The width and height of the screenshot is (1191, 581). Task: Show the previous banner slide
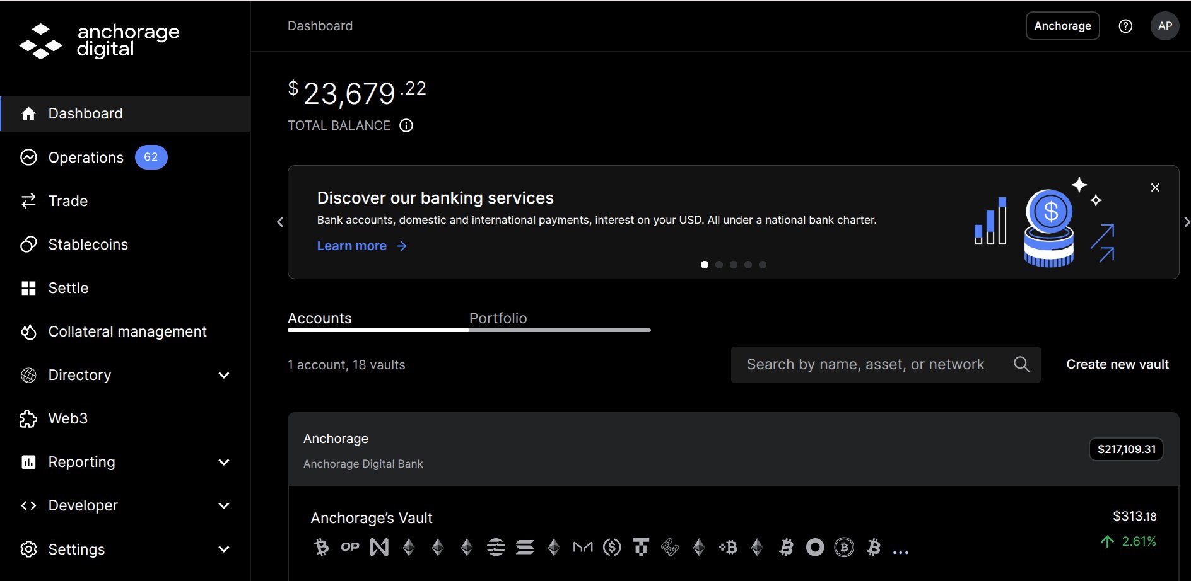click(x=280, y=222)
